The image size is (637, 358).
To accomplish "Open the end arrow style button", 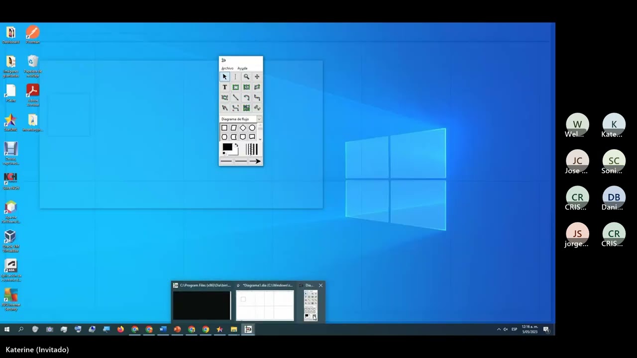I will 255,161.
